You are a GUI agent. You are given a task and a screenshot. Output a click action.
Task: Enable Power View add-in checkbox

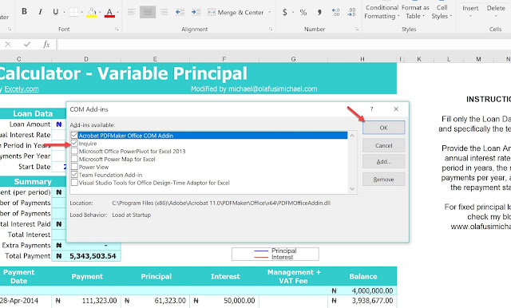74,167
